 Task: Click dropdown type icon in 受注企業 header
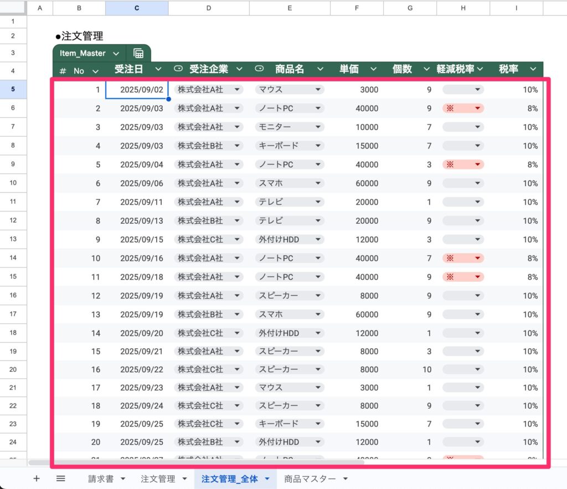pos(178,69)
